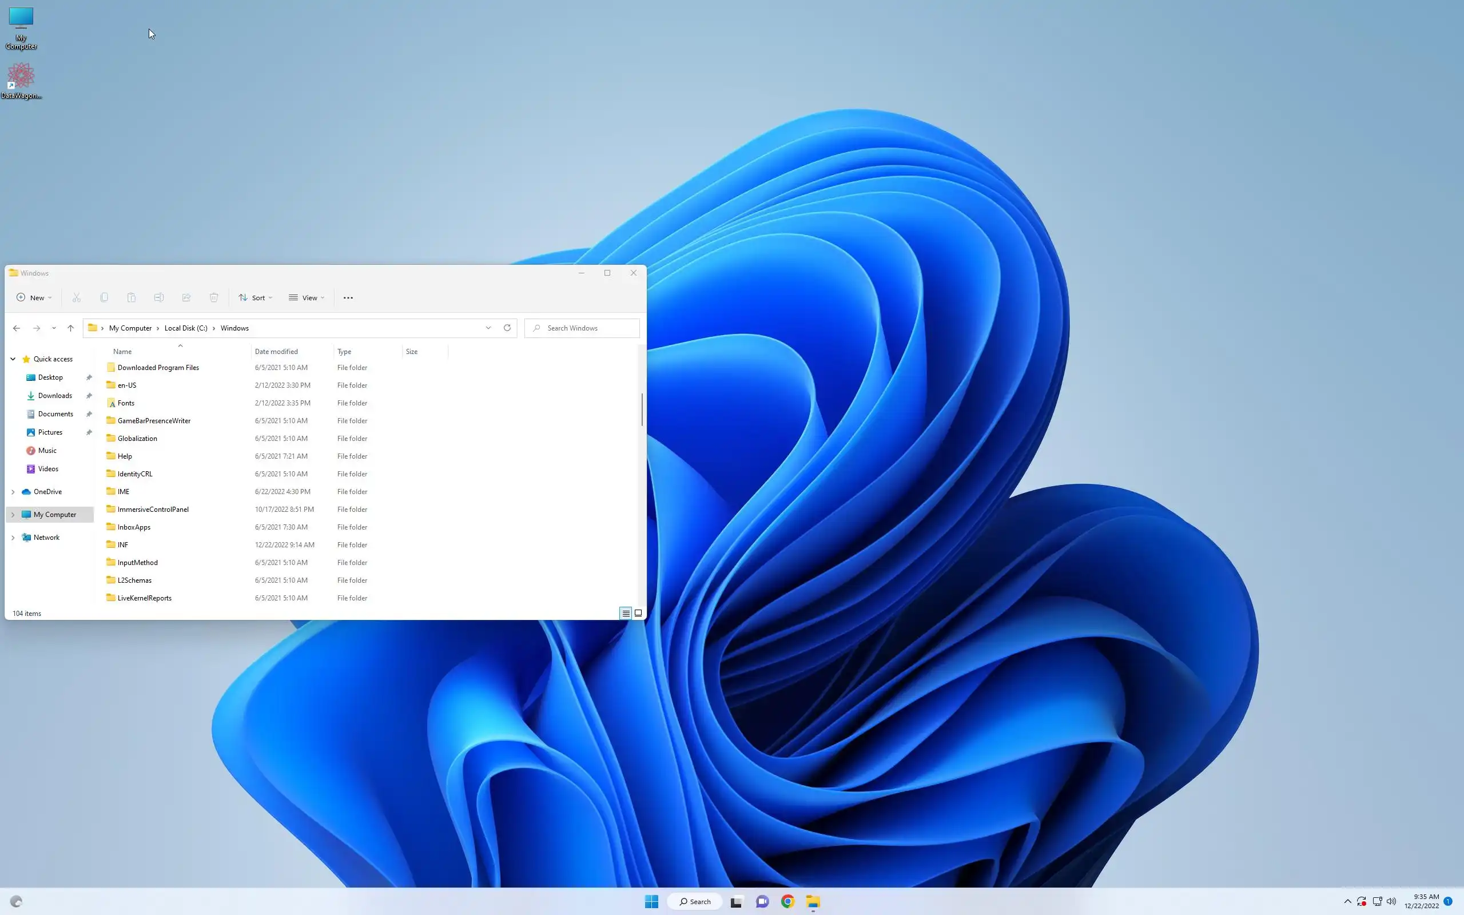Click Local Disk (C:) breadcrumb

pyautogui.click(x=186, y=328)
